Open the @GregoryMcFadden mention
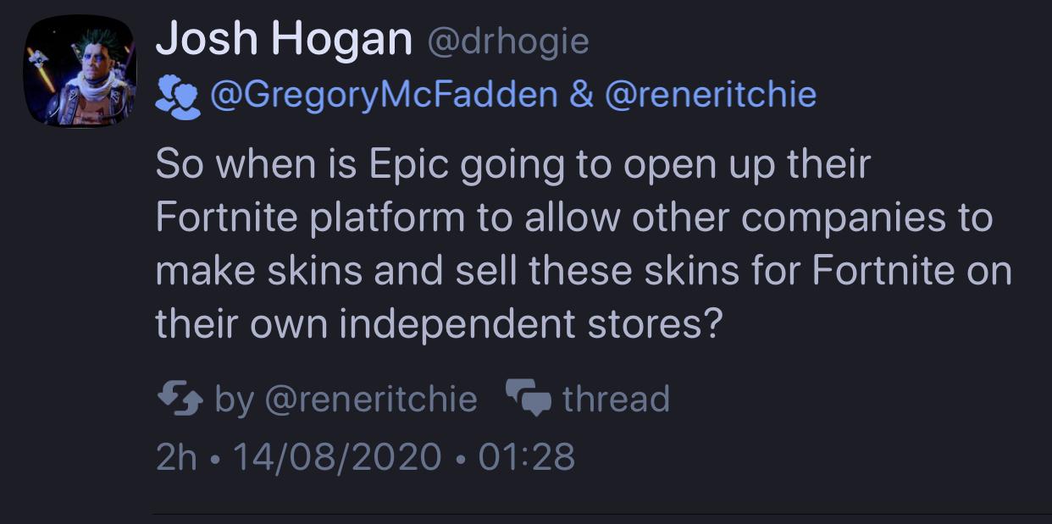Image resolution: width=1052 pixels, height=524 pixels. tap(383, 95)
